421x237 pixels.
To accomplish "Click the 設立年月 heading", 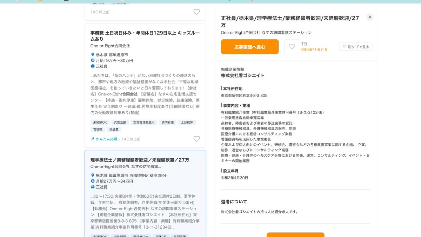I will pyautogui.click(x=231, y=171).
